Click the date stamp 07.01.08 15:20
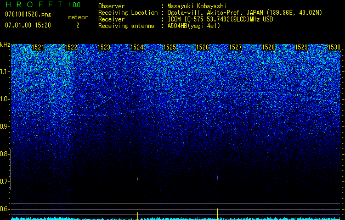Image resolution: width=345 pixels, height=220 pixels. pyautogui.click(x=28, y=25)
